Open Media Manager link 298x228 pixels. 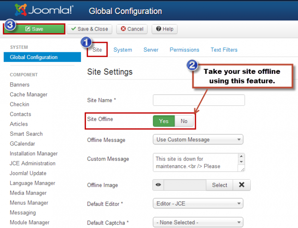[28, 193]
